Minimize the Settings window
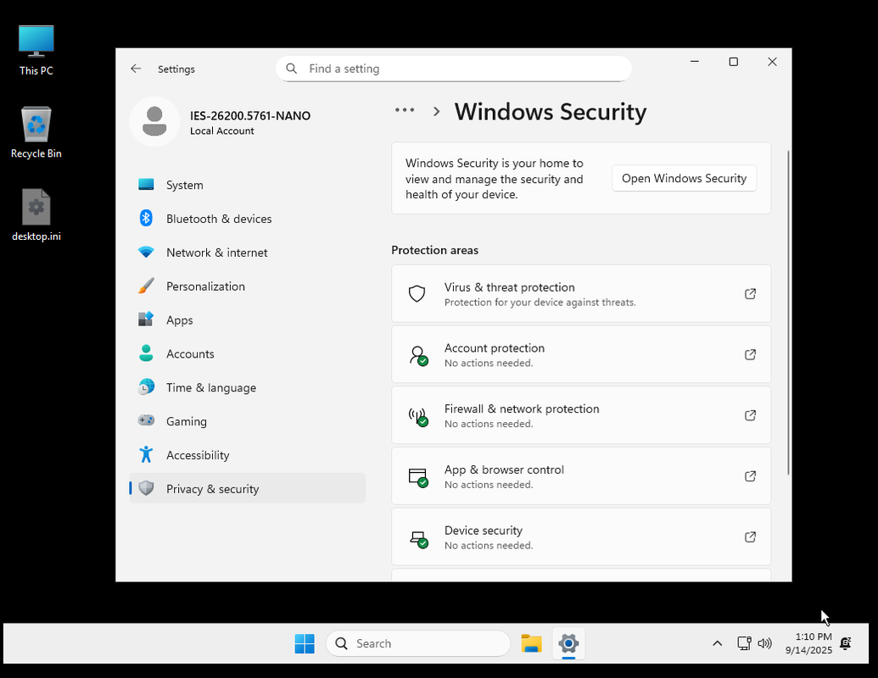Image resolution: width=878 pixels, height=678 pixels. point(694,62)
